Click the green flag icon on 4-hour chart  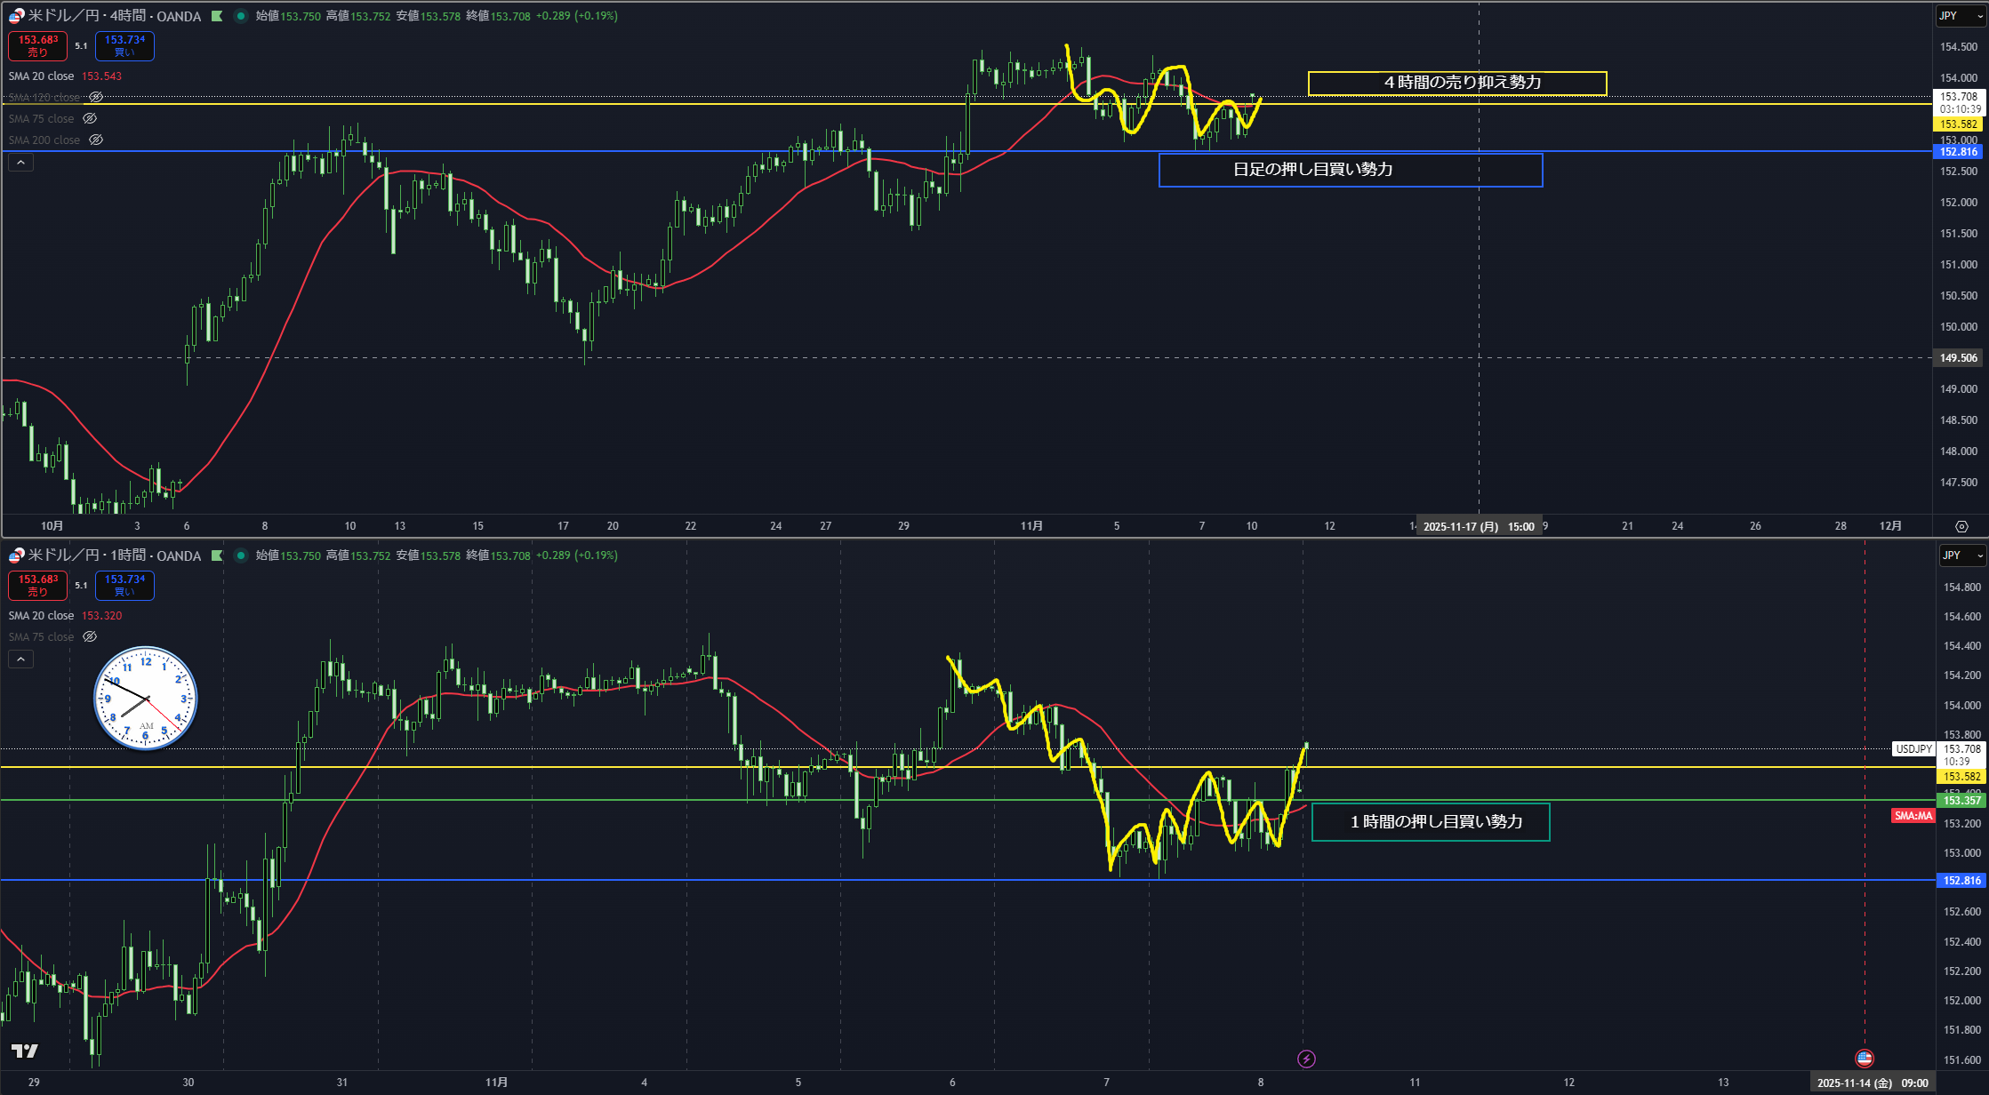[x=216, y=16]
